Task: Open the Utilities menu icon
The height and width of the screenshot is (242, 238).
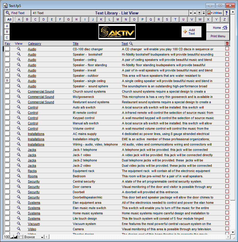Action: click(209, 13)
